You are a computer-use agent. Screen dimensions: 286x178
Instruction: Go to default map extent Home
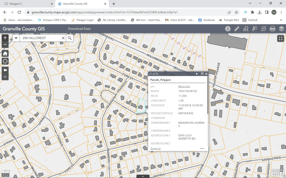click(5, 53)
